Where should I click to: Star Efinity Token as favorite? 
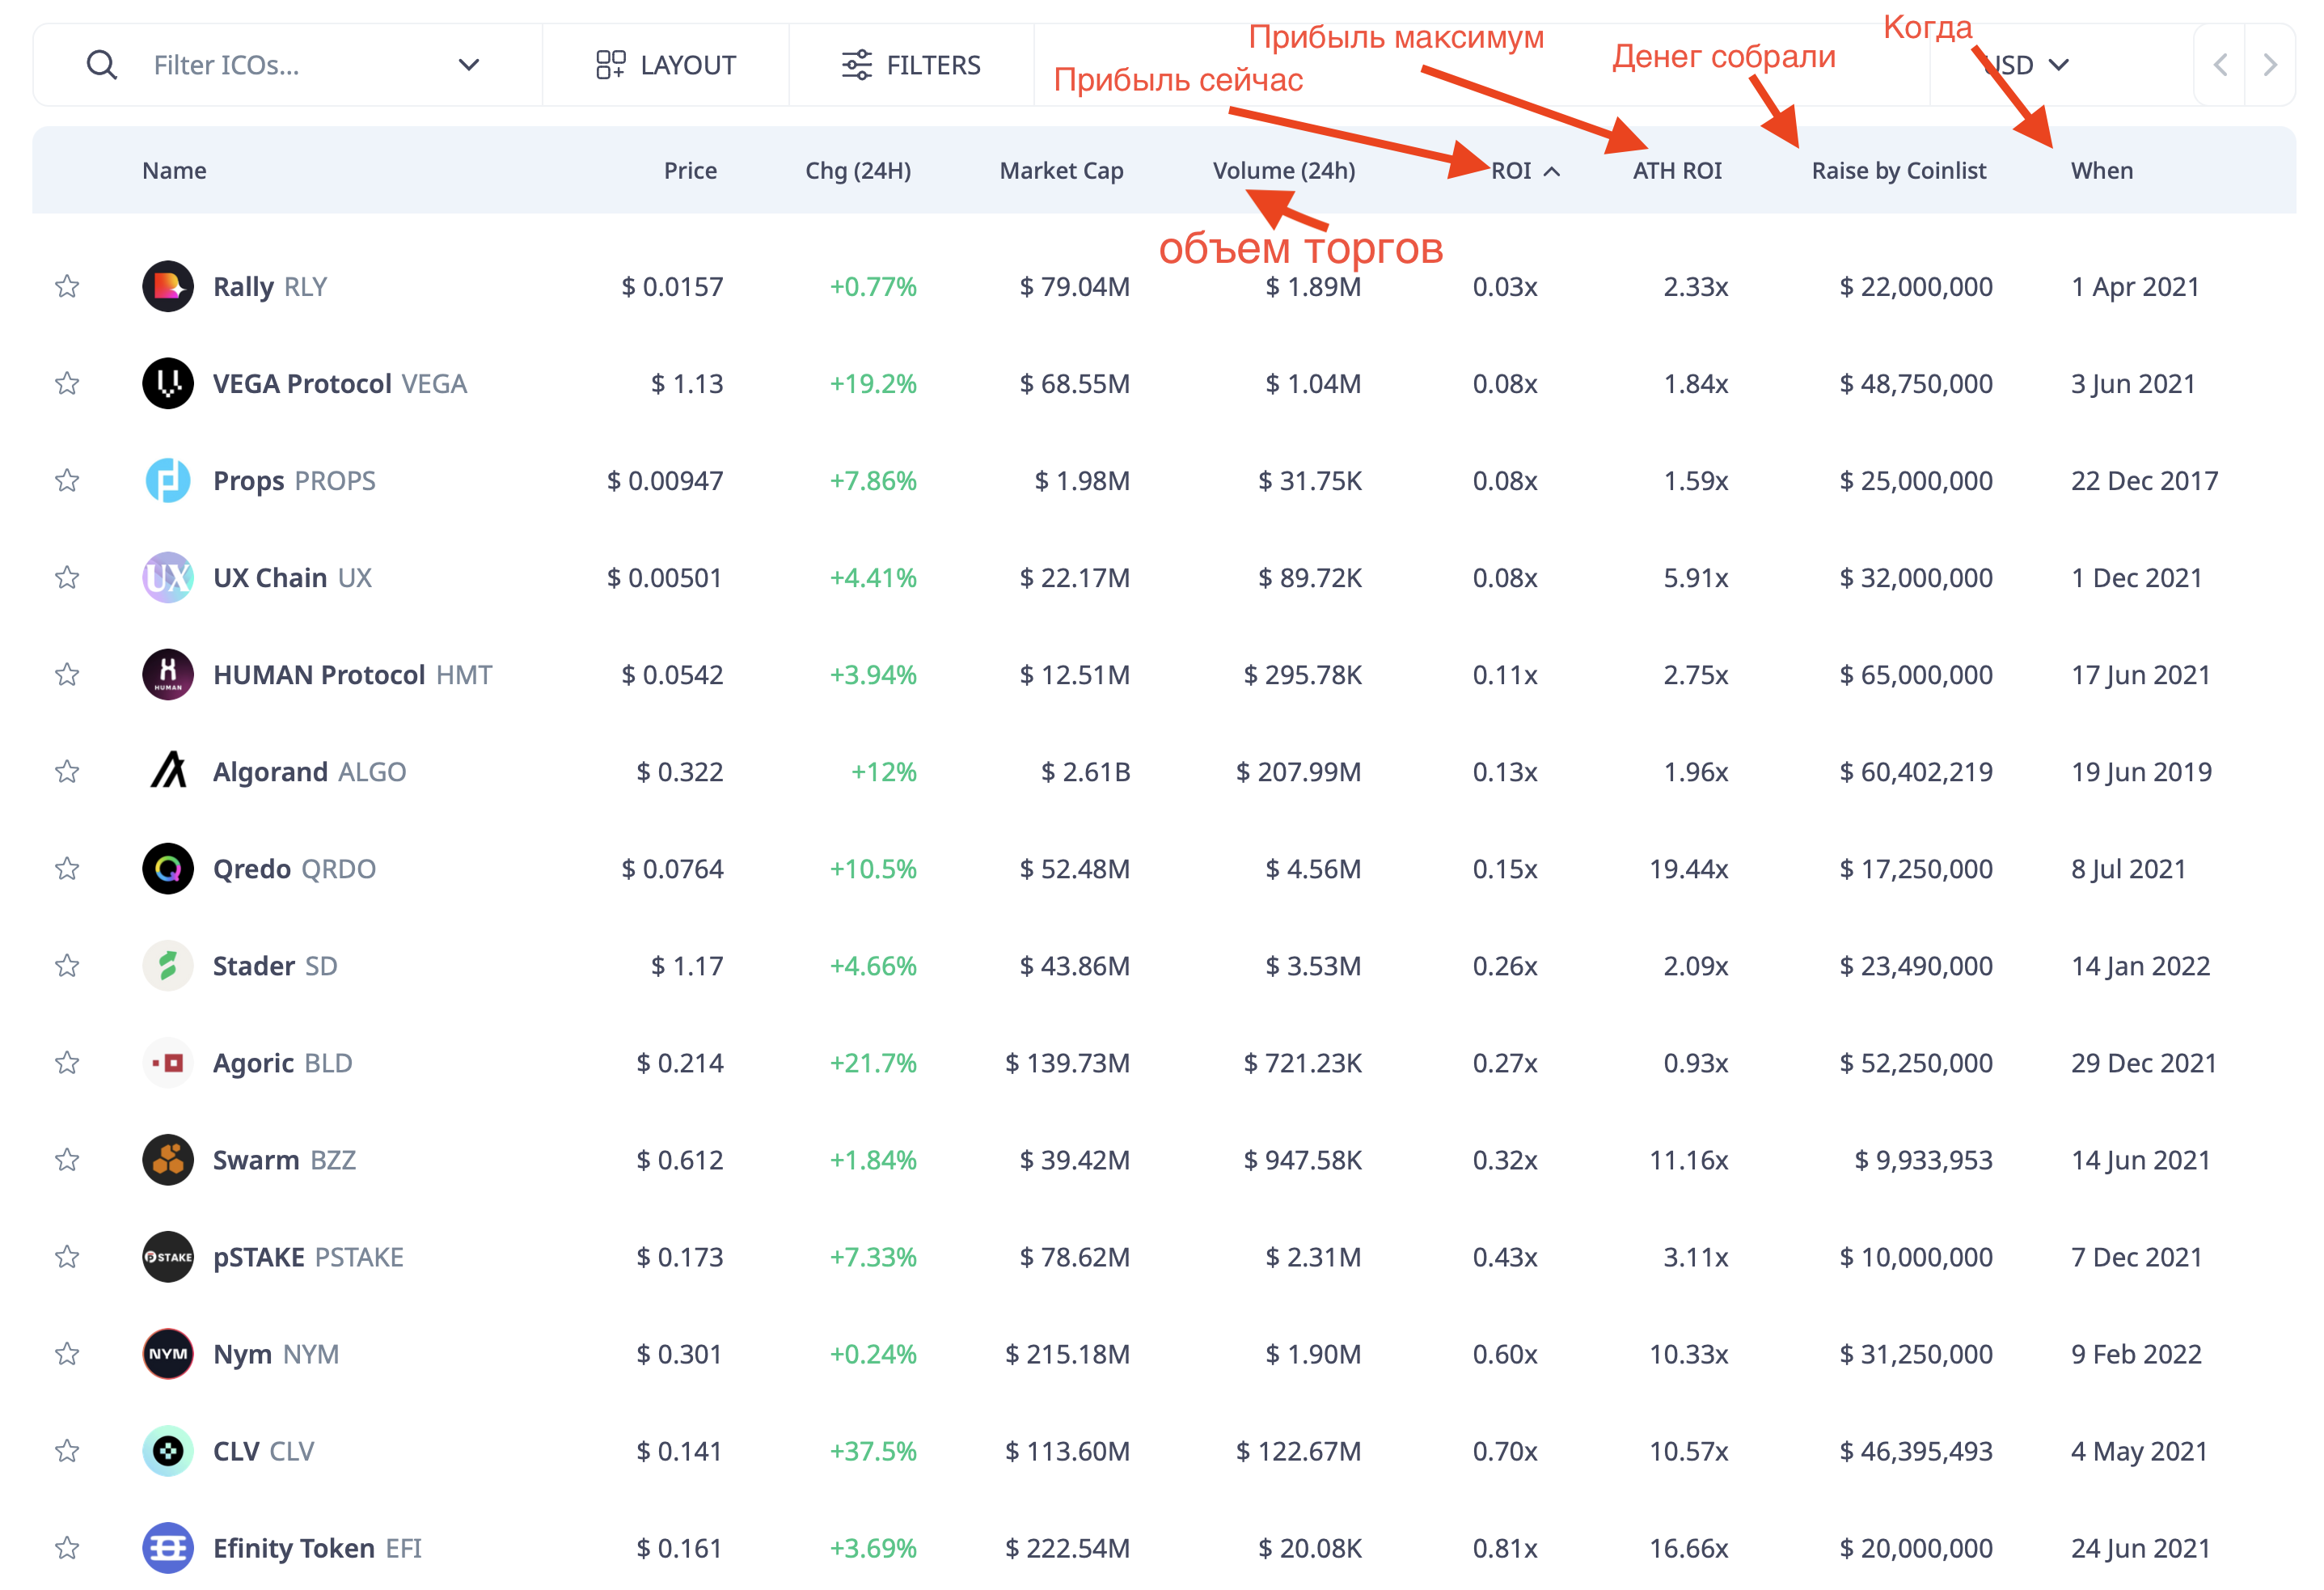[x=67, y=1548]
